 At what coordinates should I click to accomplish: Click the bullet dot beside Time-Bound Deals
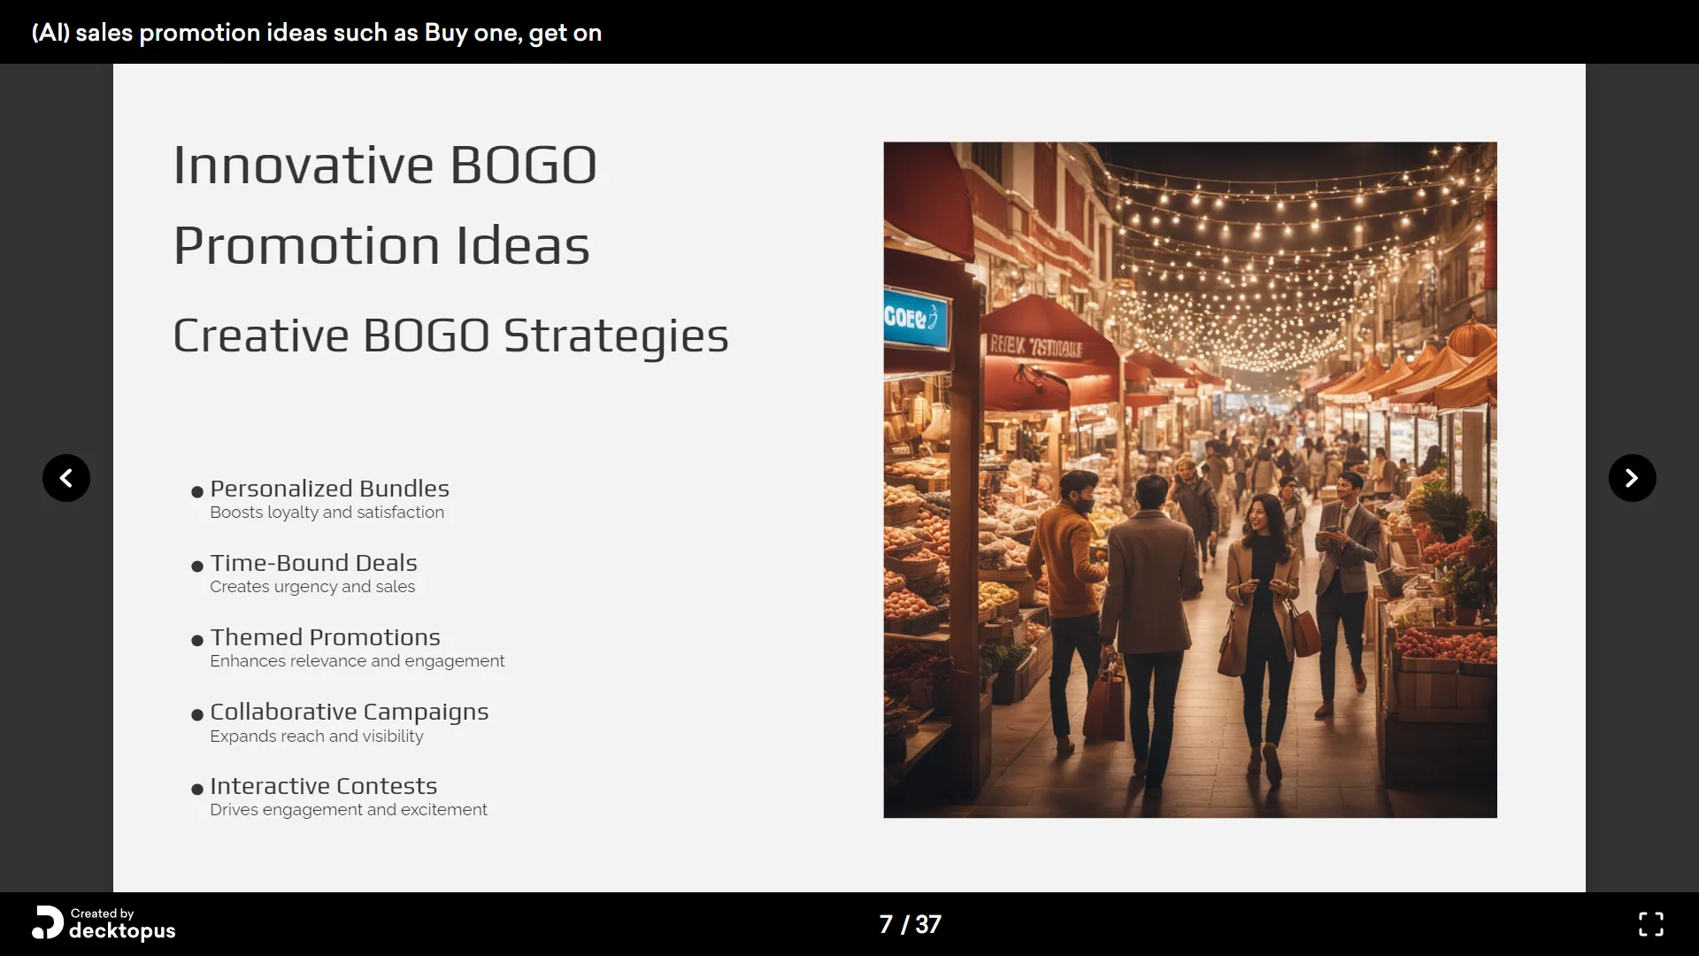(x=196, y=567)
